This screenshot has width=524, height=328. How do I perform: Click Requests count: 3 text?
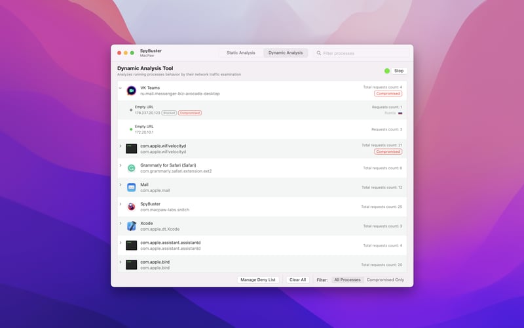pyautogui.click(x=386, y=129)
